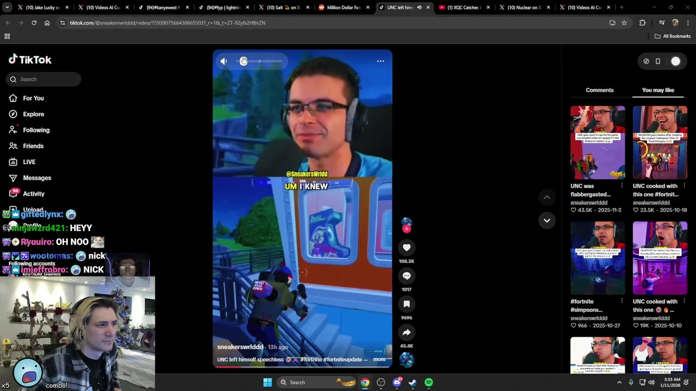Open Activity notifications in the sidebar

coord(34,194)
